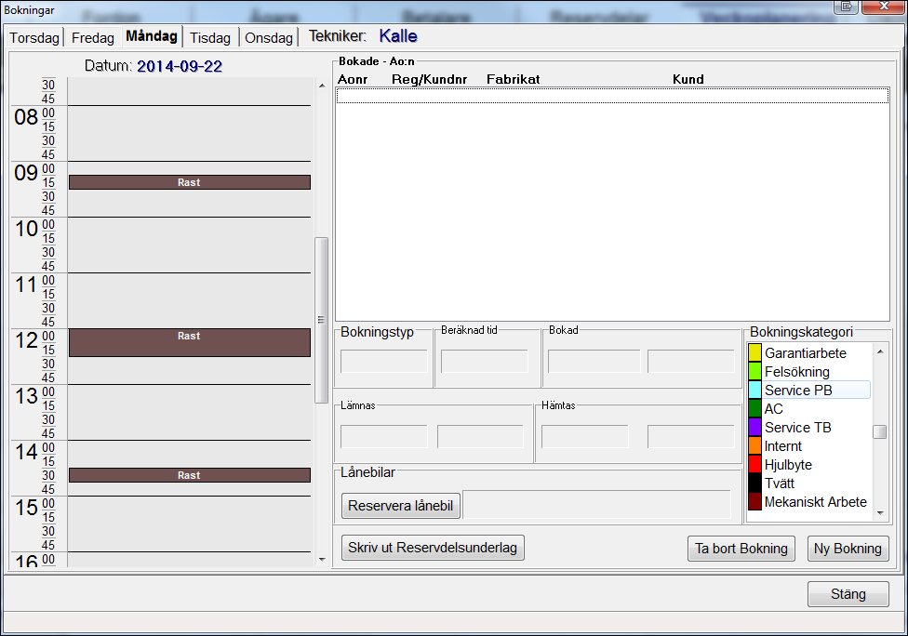Viewport: 908px width, 636px height.
Task: Choose Felsökning category label
Action: (x=797, y=372)
